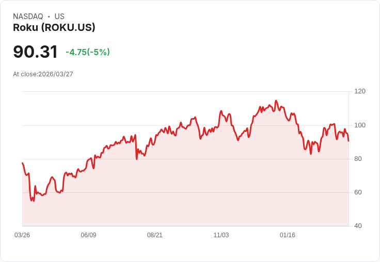Select the 03/26 date on the x-axis
The height and width of the screenshot is (262, 380).
(22, 235)
